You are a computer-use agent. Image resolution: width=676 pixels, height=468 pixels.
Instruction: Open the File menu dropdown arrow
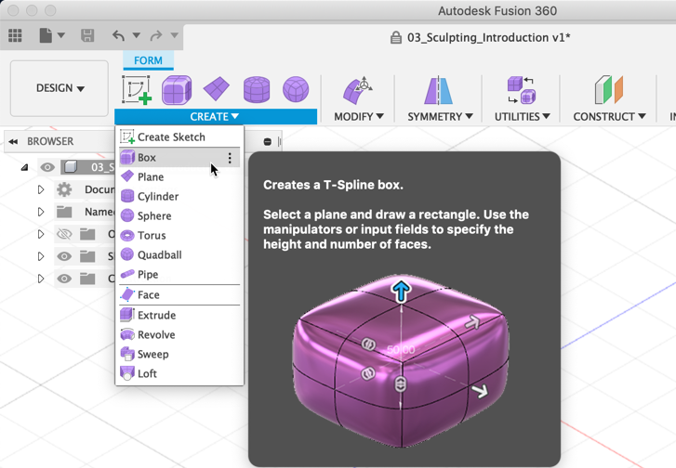61,35
